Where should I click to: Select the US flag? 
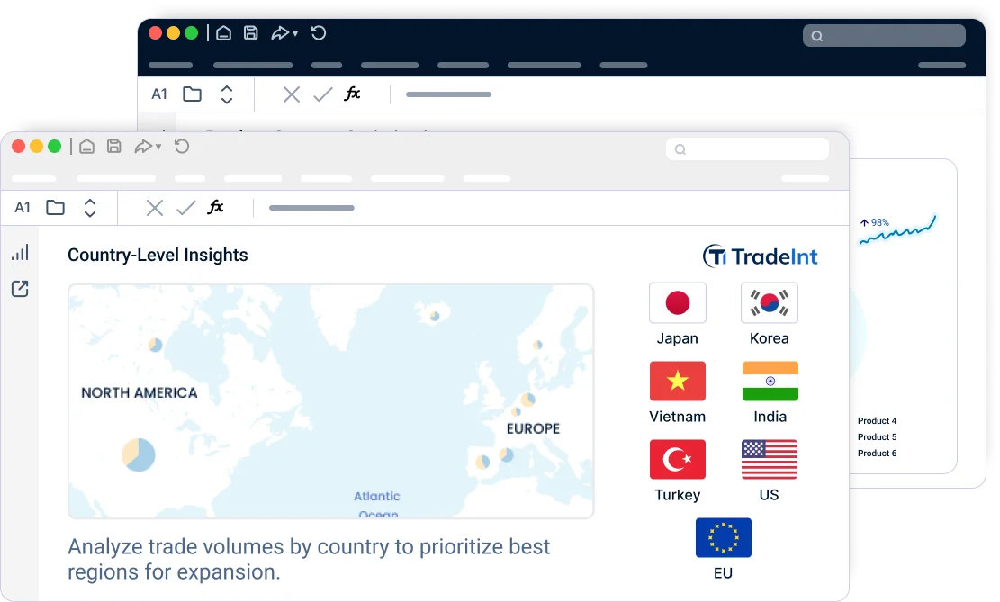pyautogui.click(x=770, y=459)
